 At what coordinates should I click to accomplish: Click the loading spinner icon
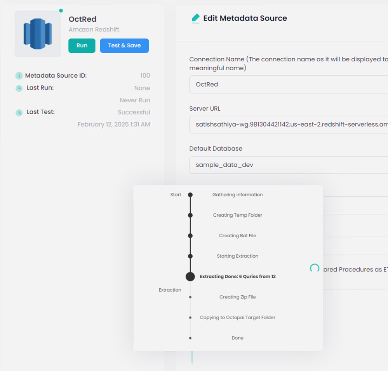[x=315, y=268]
